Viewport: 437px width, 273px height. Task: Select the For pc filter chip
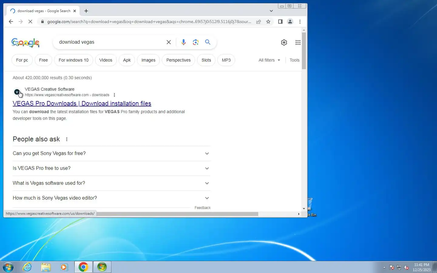22,60
